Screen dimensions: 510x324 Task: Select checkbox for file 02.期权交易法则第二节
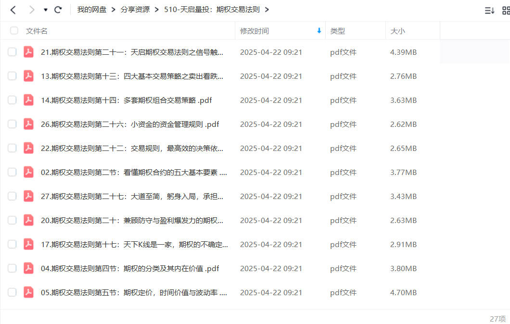[x=12, y=172]
